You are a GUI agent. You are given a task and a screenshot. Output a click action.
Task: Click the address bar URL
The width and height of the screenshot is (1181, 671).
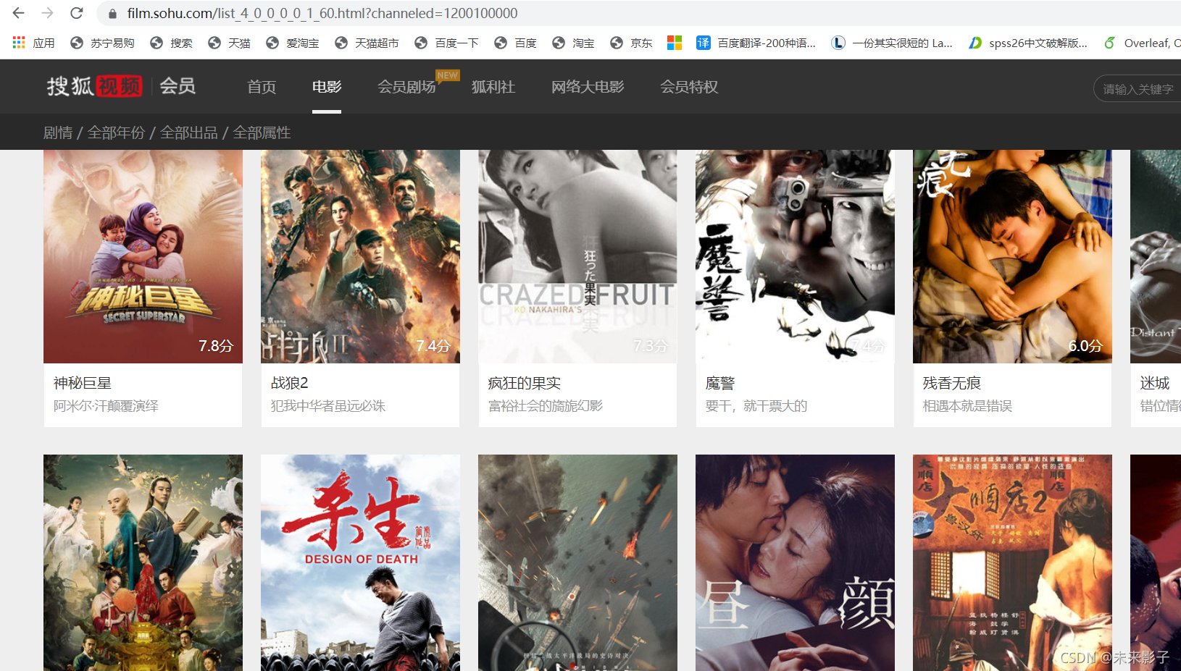(322, 13)
